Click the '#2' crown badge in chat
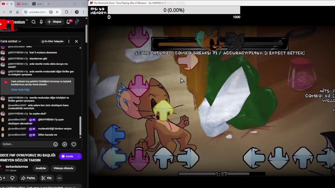The height and width of the screenshot is (188, 335). click(x=32, y=135)
